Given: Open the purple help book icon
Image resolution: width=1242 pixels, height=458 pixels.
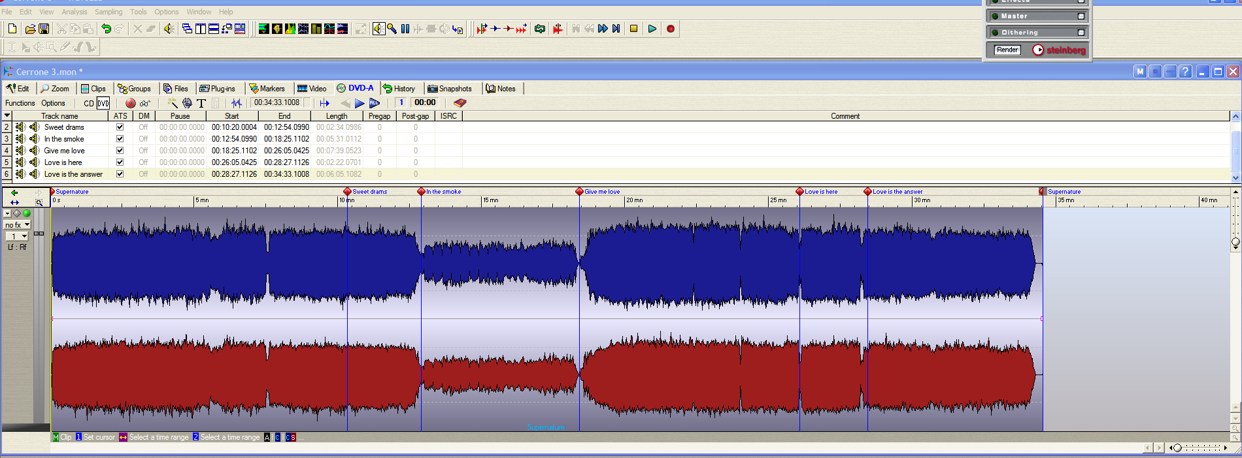Looking at the screenshot, I should (x=460, y=103).
